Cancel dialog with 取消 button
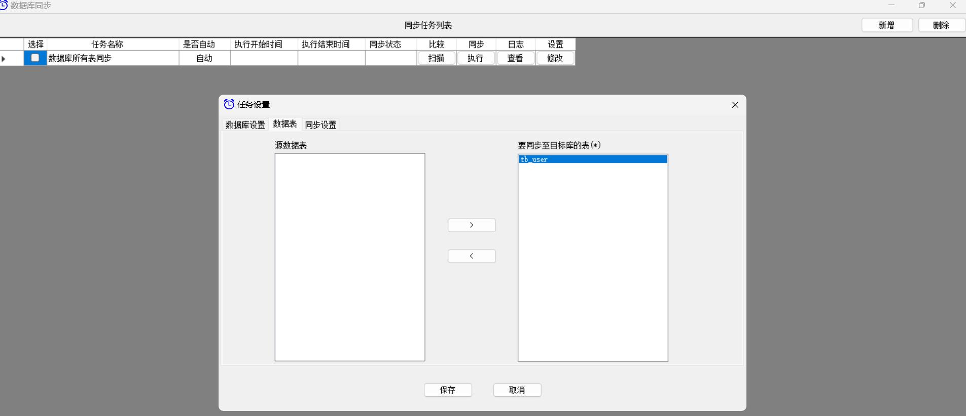 [x=517, y=390]
